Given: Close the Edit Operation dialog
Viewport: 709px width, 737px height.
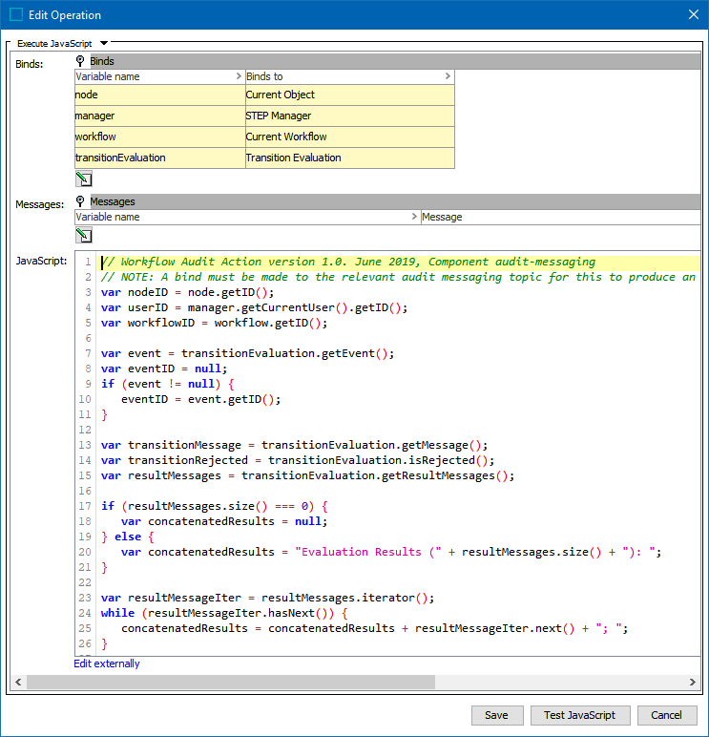Looking at the screenshot, I should 693,14.
